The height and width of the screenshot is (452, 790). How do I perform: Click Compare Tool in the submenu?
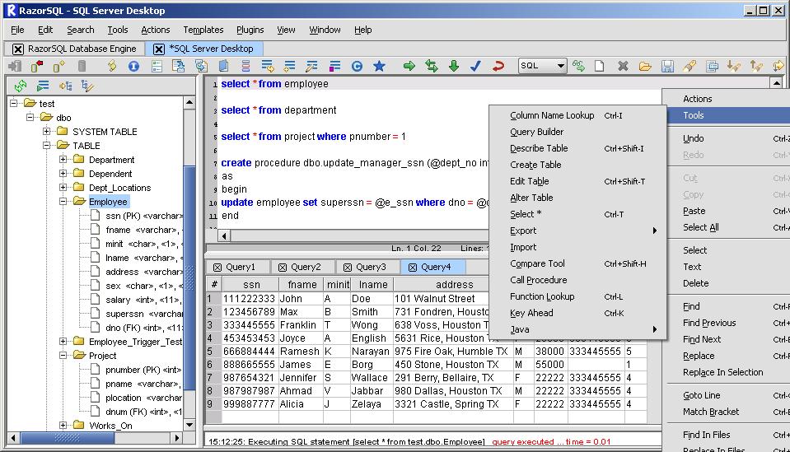pos(578,263)
